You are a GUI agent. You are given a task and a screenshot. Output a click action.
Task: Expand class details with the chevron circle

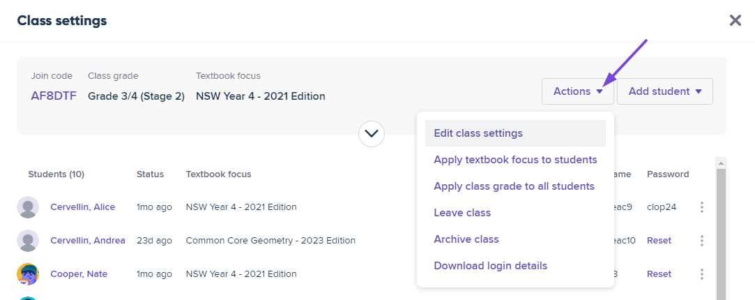(x=372, y=134)
